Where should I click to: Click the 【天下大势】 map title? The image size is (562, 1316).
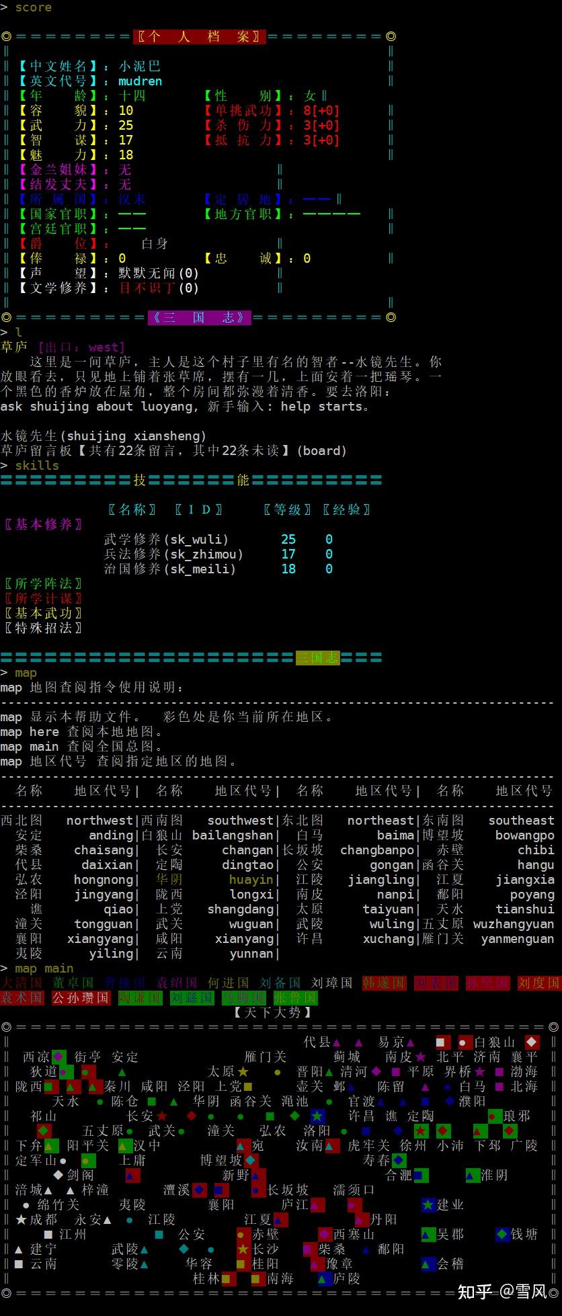click(273, 1012)
